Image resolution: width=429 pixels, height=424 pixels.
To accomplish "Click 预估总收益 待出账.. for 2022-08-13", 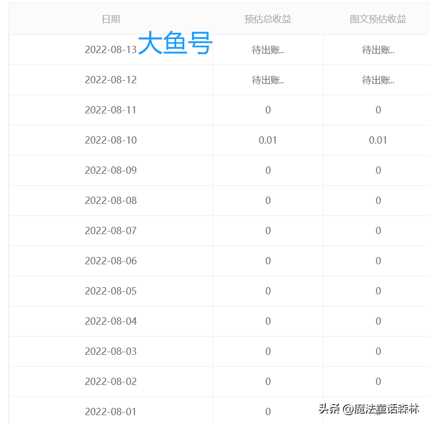I will [x=268, y=50].
